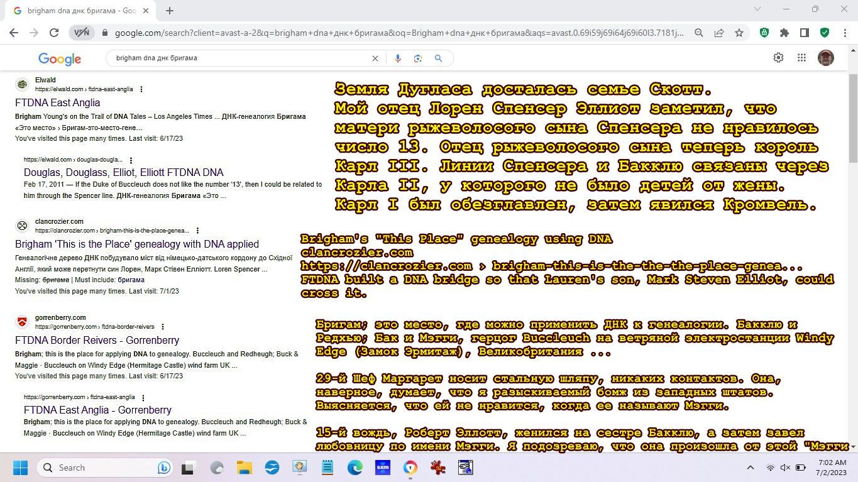Click the address bar URL
The width and height of the screenshot is (858, 482).
pos(399,33)
